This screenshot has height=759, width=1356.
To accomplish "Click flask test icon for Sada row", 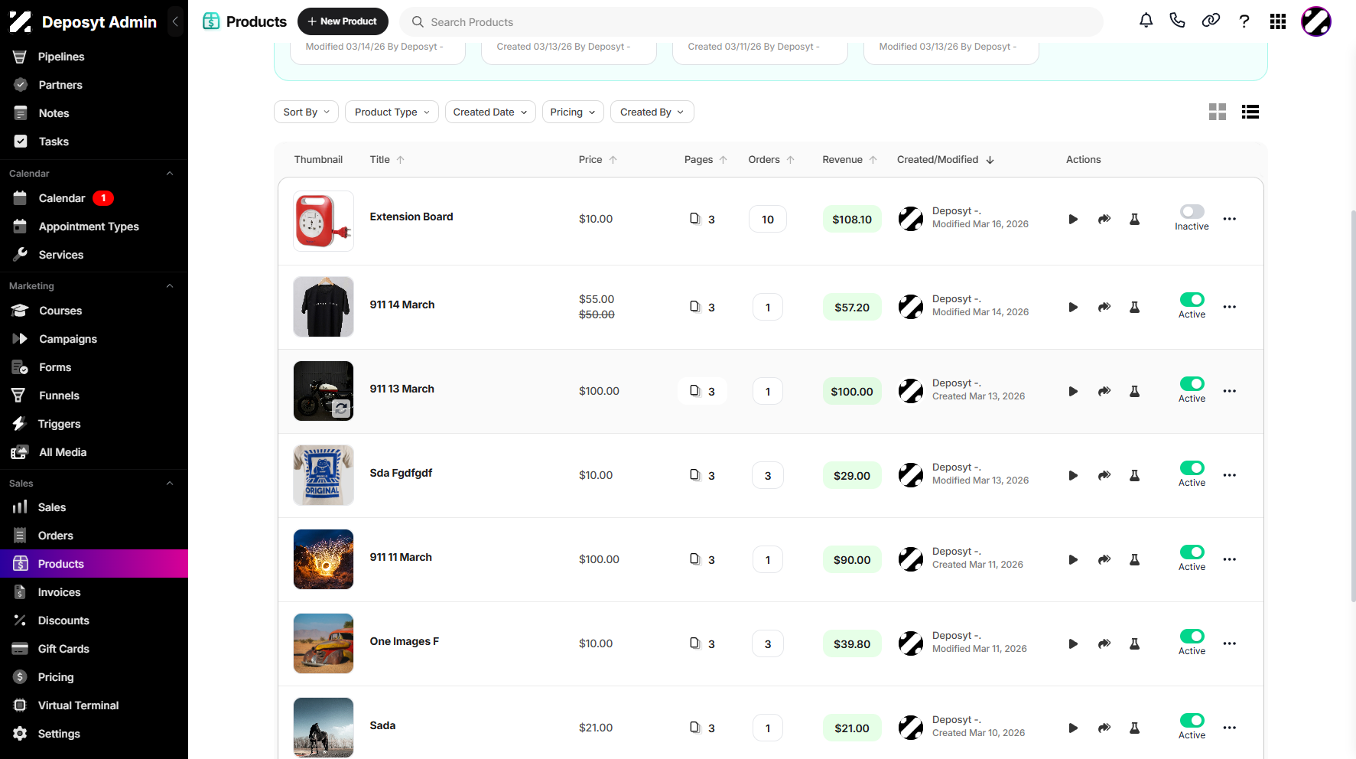I will click(x=1135, y=728).
